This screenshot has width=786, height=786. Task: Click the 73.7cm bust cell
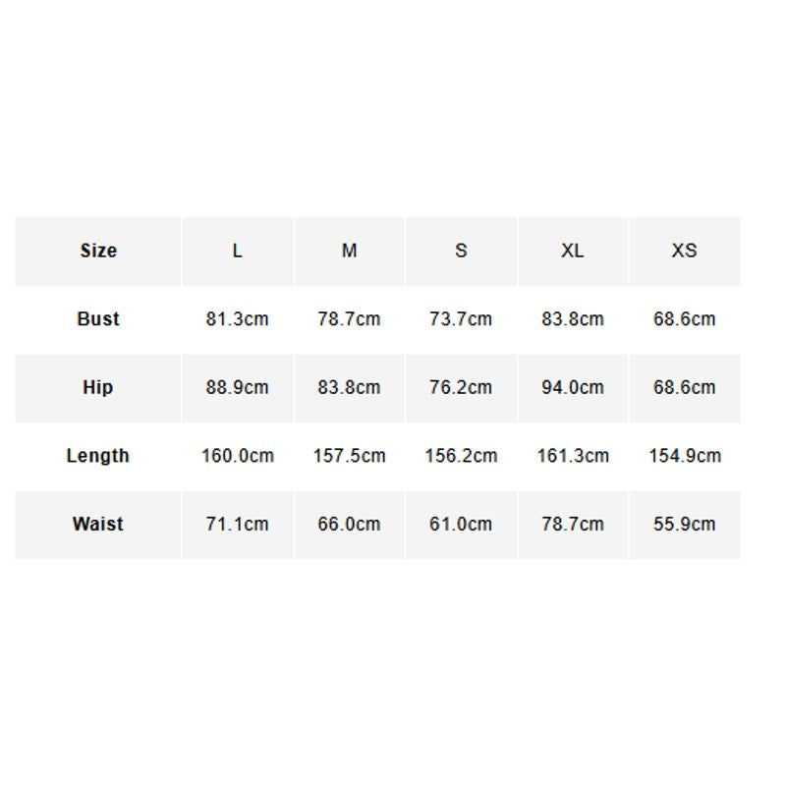tap(461, 319)
